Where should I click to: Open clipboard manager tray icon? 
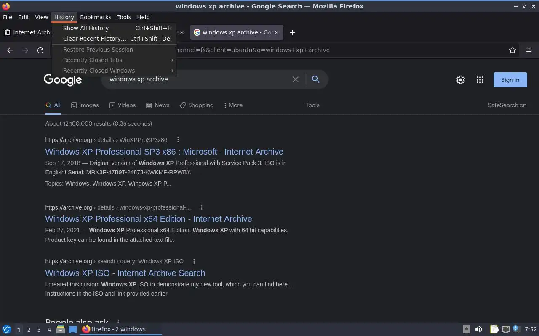coord(494,329)
